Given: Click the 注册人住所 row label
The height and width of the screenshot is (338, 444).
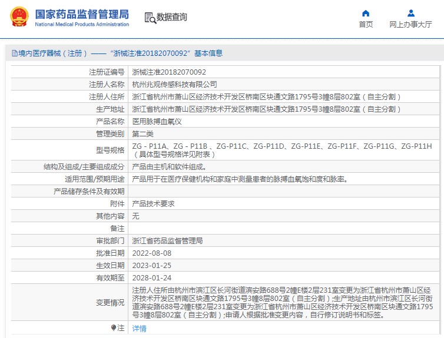Looking at the screenshot, I should point(107,97).
